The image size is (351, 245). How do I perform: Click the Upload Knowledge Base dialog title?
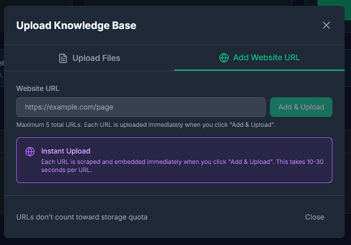click(76, 25)
